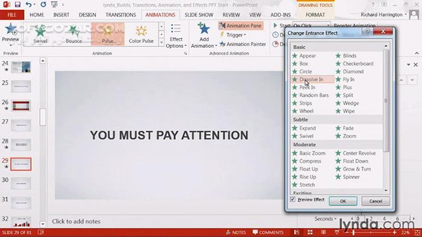Screen dimensions: 422x237
Task: Click the effect list scroll up arrow
Action: (386, 46)
